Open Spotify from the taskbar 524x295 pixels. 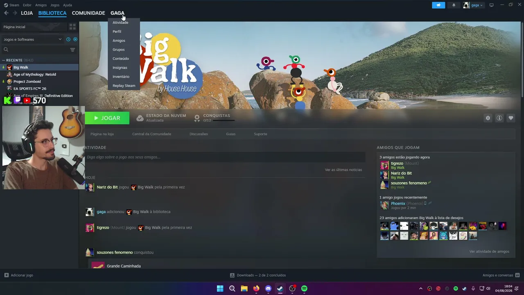pyautogui.click(x=304, y=288)
